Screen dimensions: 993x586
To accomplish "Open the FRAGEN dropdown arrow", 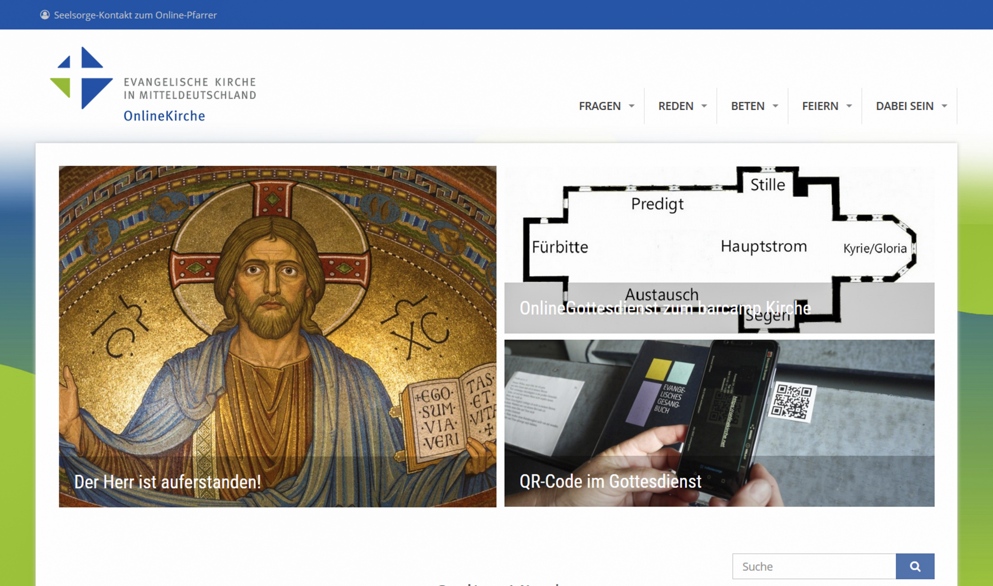I will point(631,106).
